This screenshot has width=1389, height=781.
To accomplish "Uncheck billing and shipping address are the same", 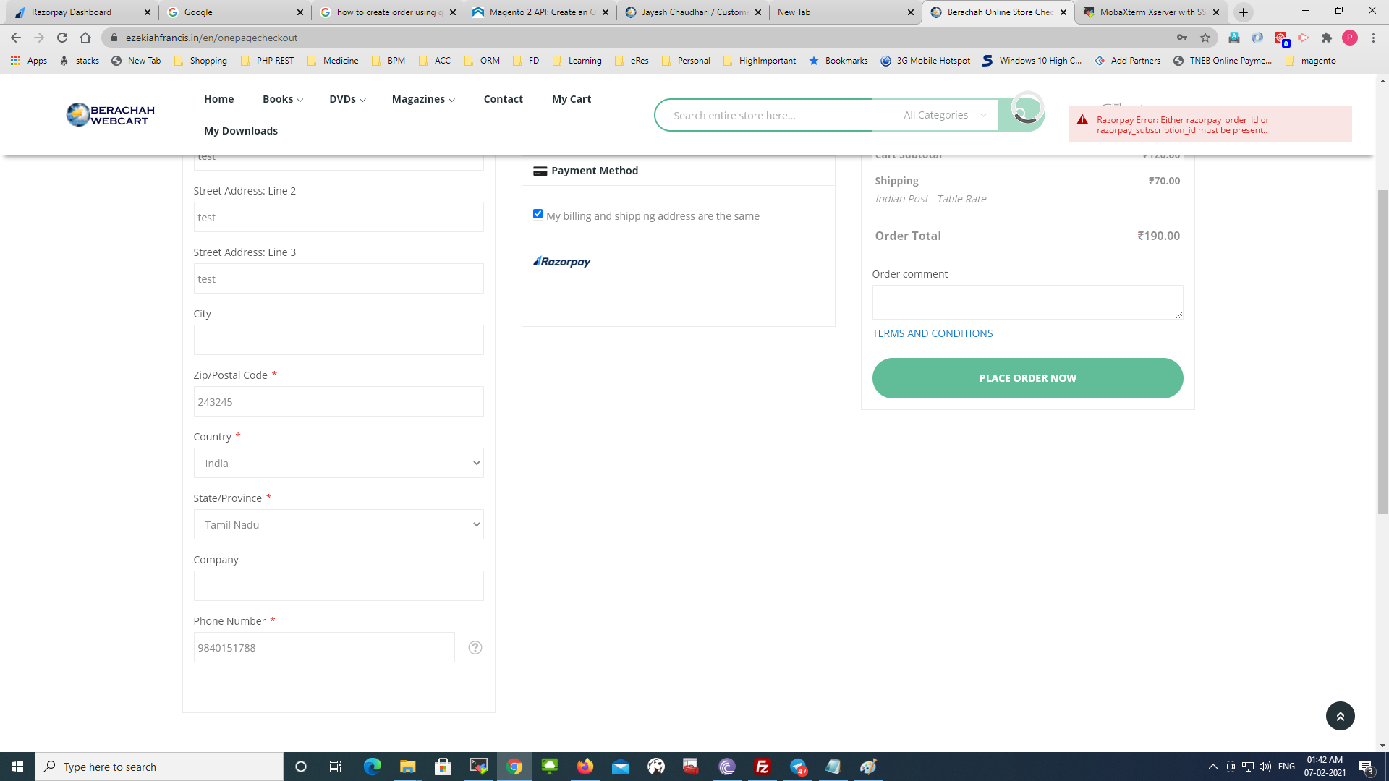I will pyautogui.click(x=538, y=214).
